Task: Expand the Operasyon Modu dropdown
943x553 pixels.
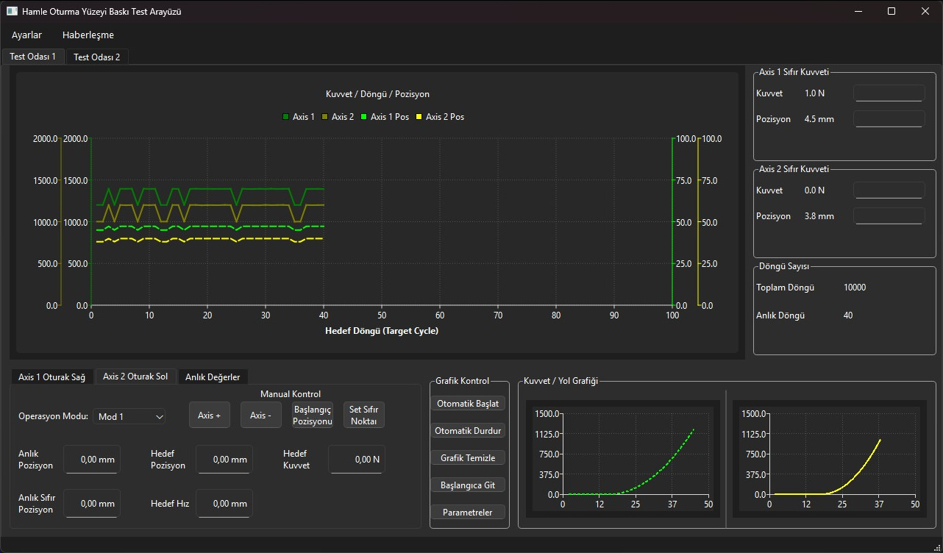Action: pyautogui.click(x=129, y=416)
